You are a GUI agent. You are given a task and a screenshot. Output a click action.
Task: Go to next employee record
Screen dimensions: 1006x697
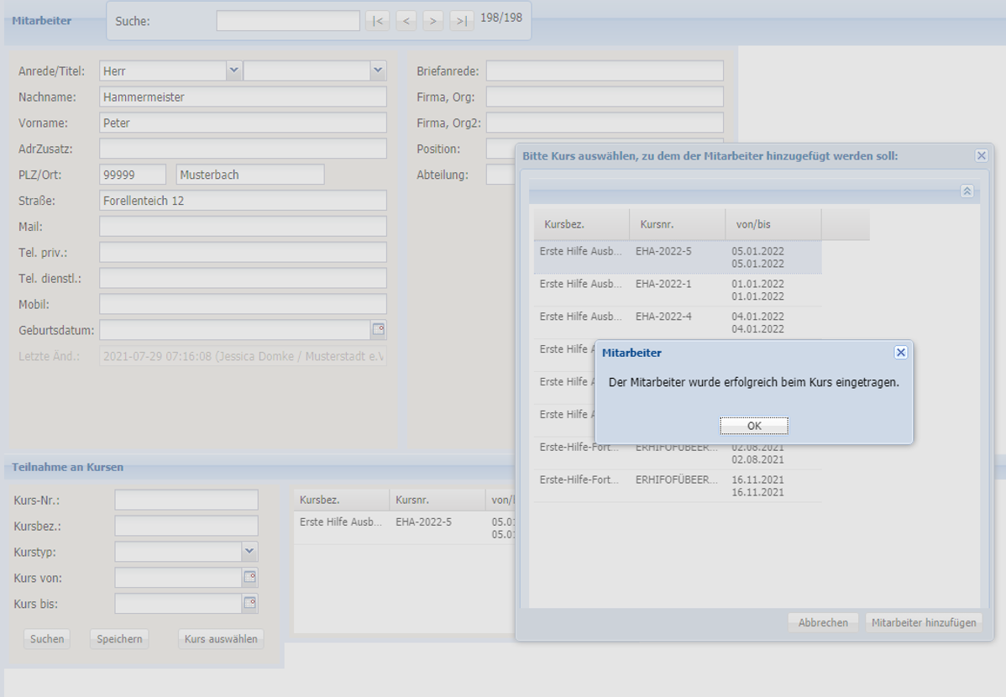tap(433, 21)
